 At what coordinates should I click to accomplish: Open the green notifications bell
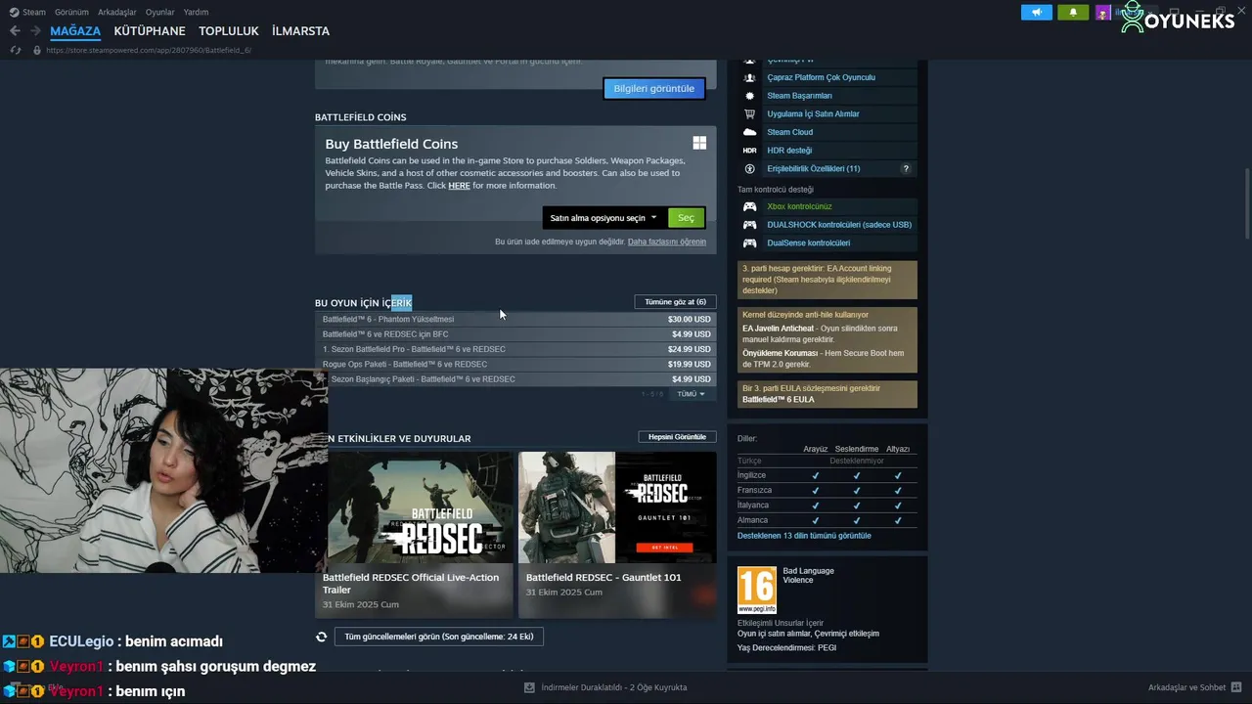click(1073, 12)
